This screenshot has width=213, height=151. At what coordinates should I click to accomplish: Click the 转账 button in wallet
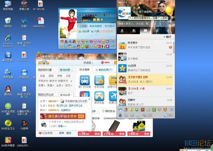point(60,76)
